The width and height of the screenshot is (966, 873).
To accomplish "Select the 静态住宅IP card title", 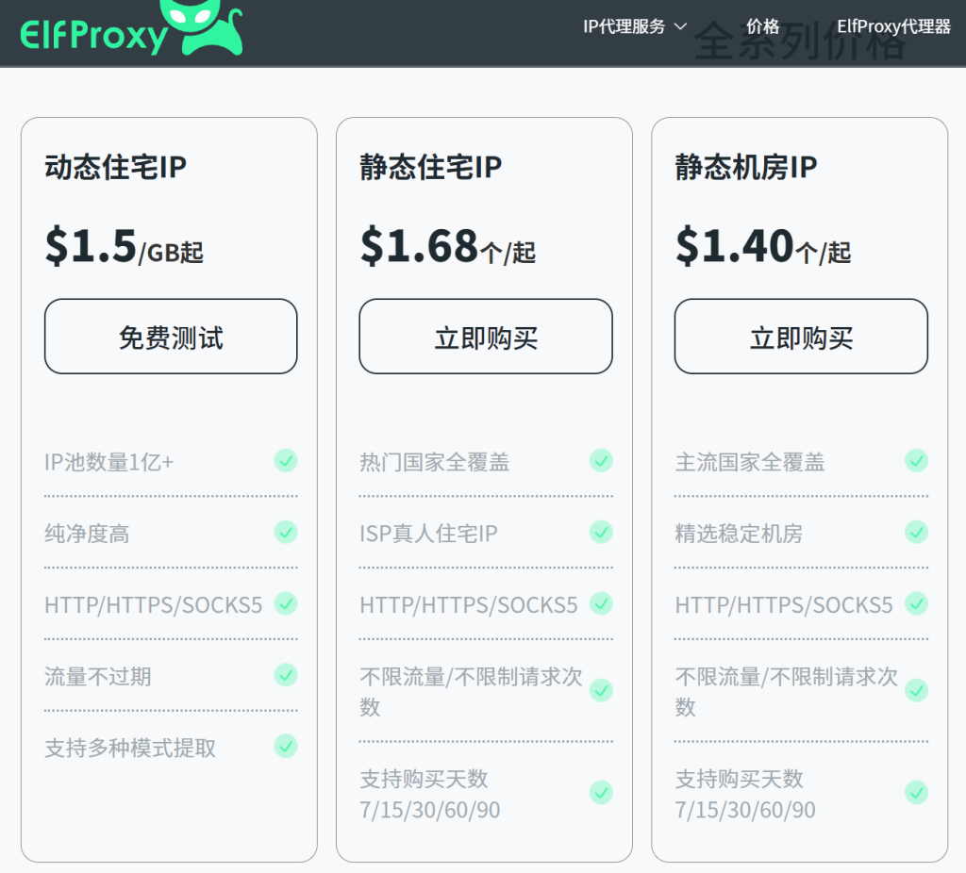I will (430, 168).
